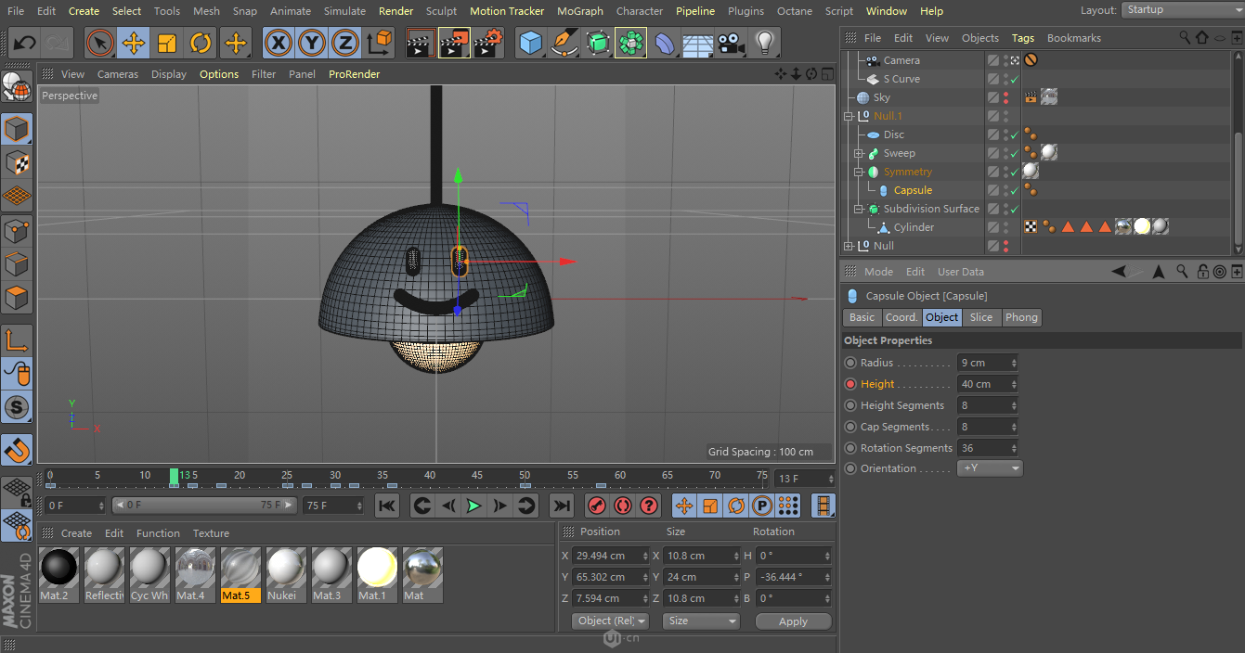Viewport: 1245px width, 653px height.
Task: Click the Camera object icon in toolbar
Action: coord(732,43)
